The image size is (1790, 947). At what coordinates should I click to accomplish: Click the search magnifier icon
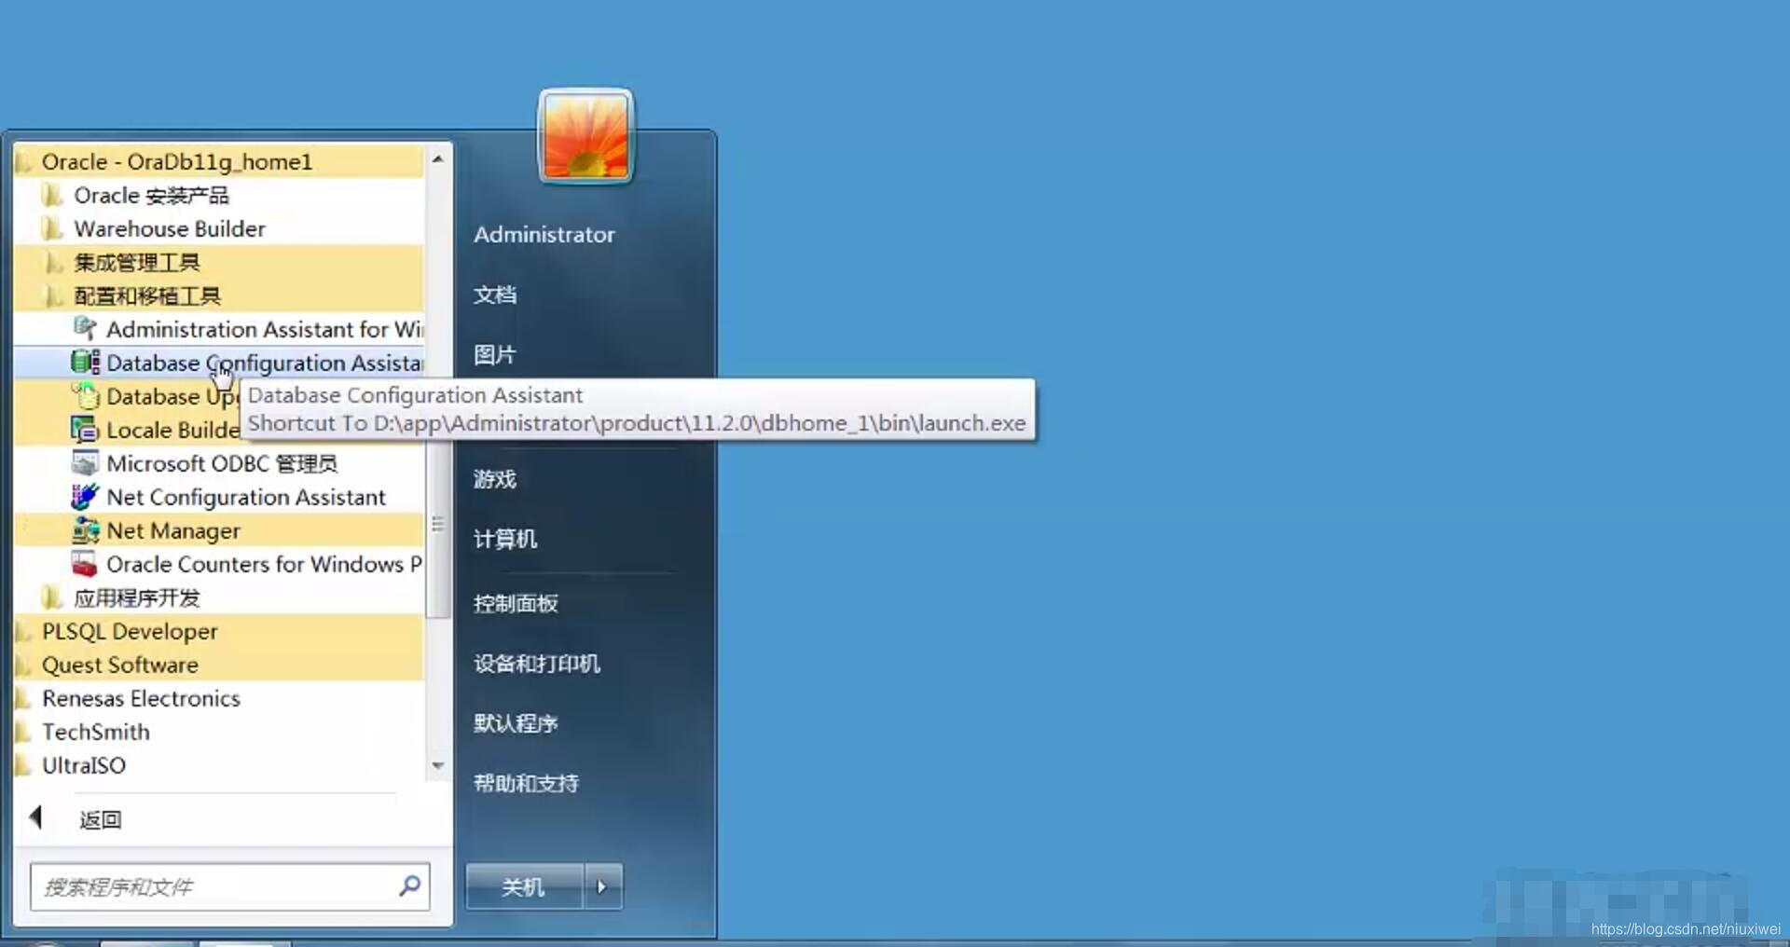pos(409,885)
